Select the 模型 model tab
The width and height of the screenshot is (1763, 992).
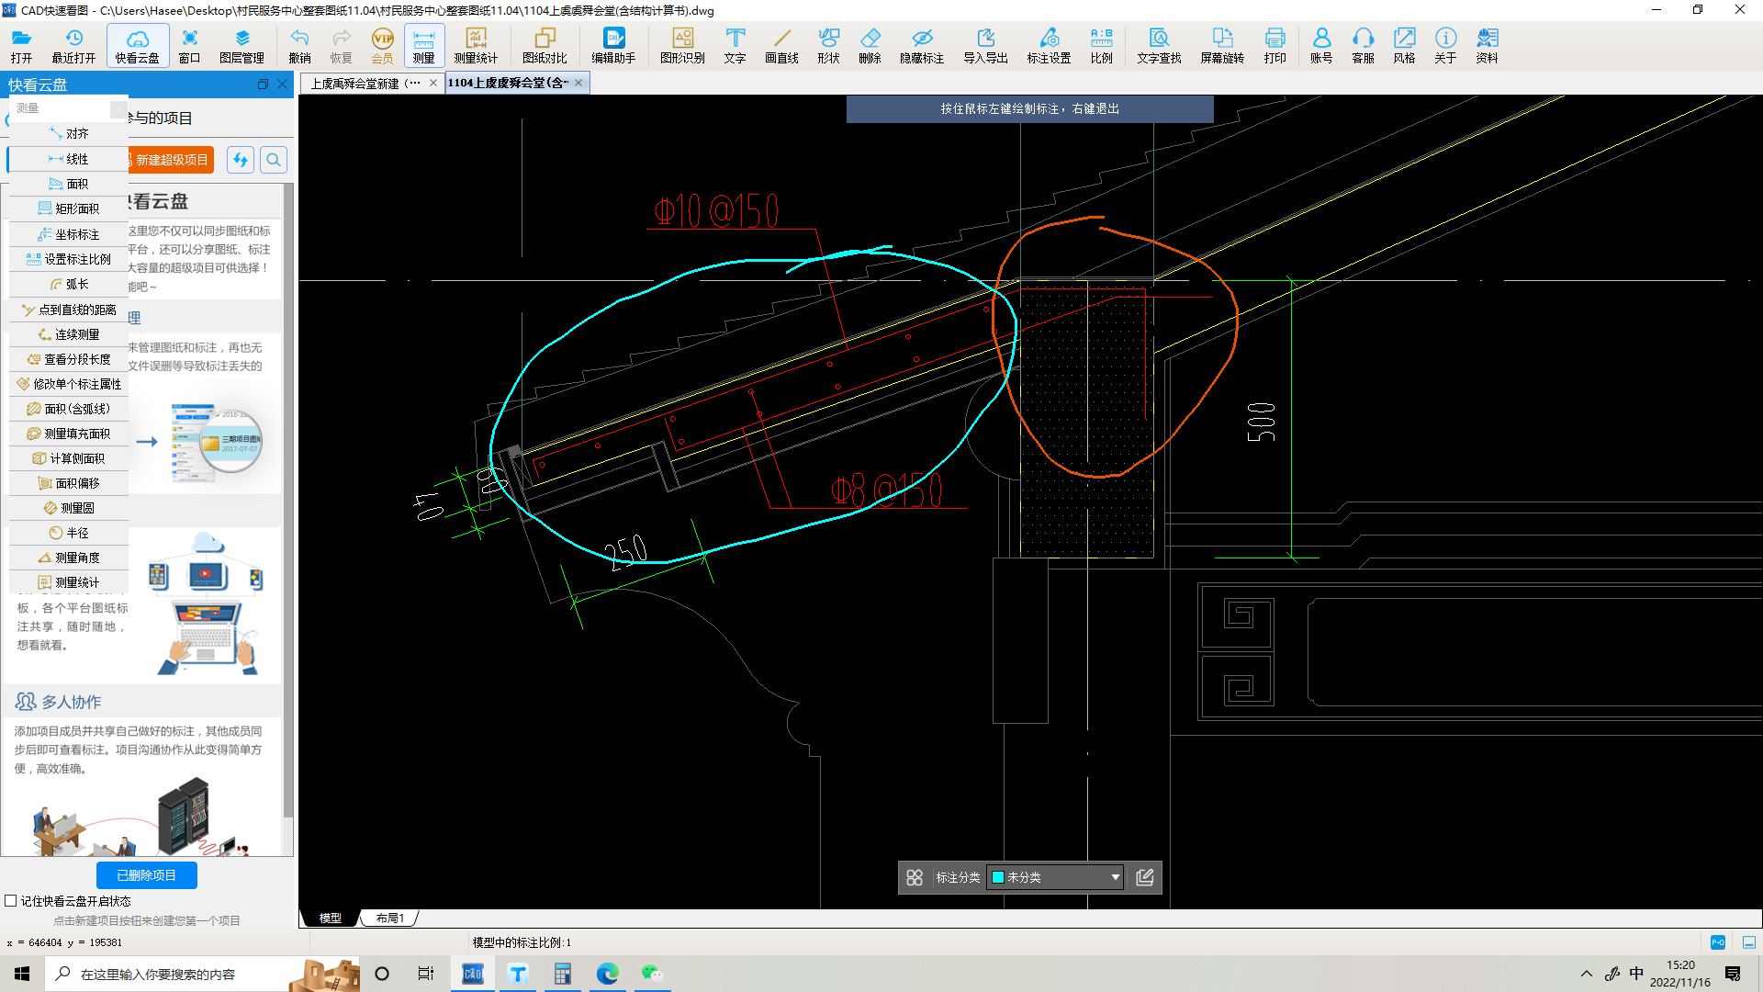330,918
